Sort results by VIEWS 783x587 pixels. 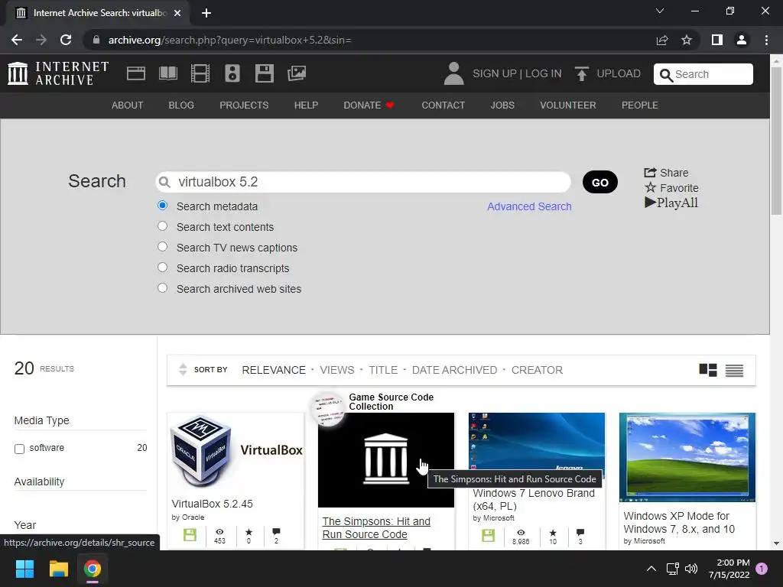[x=337, y=370]
